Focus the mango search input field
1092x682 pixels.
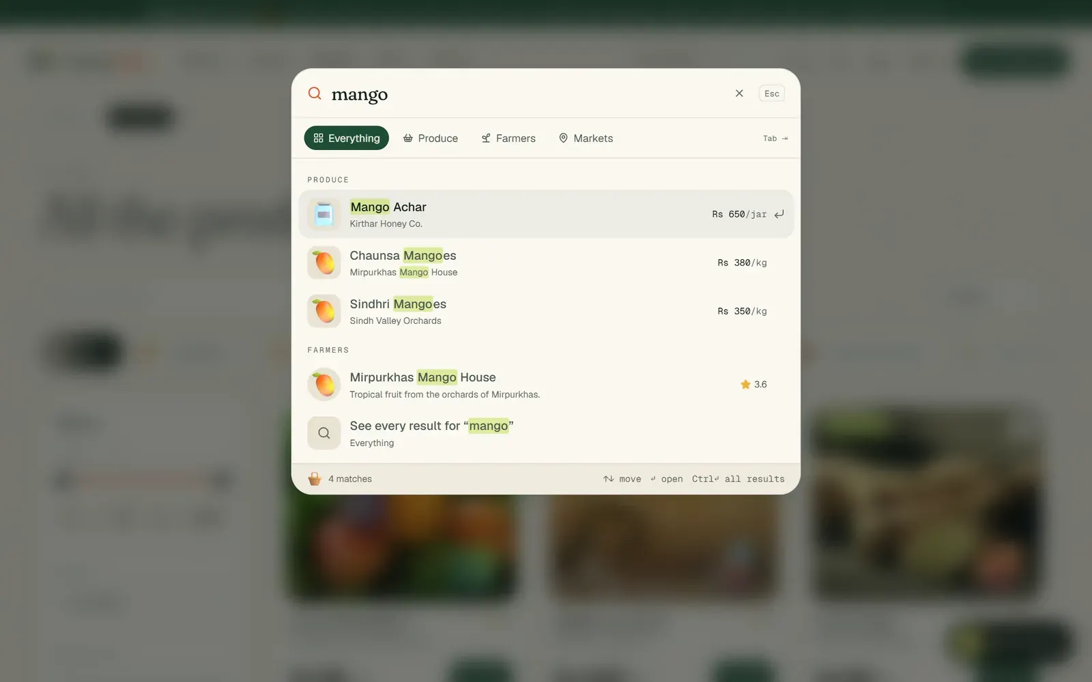tap(526, 94)
